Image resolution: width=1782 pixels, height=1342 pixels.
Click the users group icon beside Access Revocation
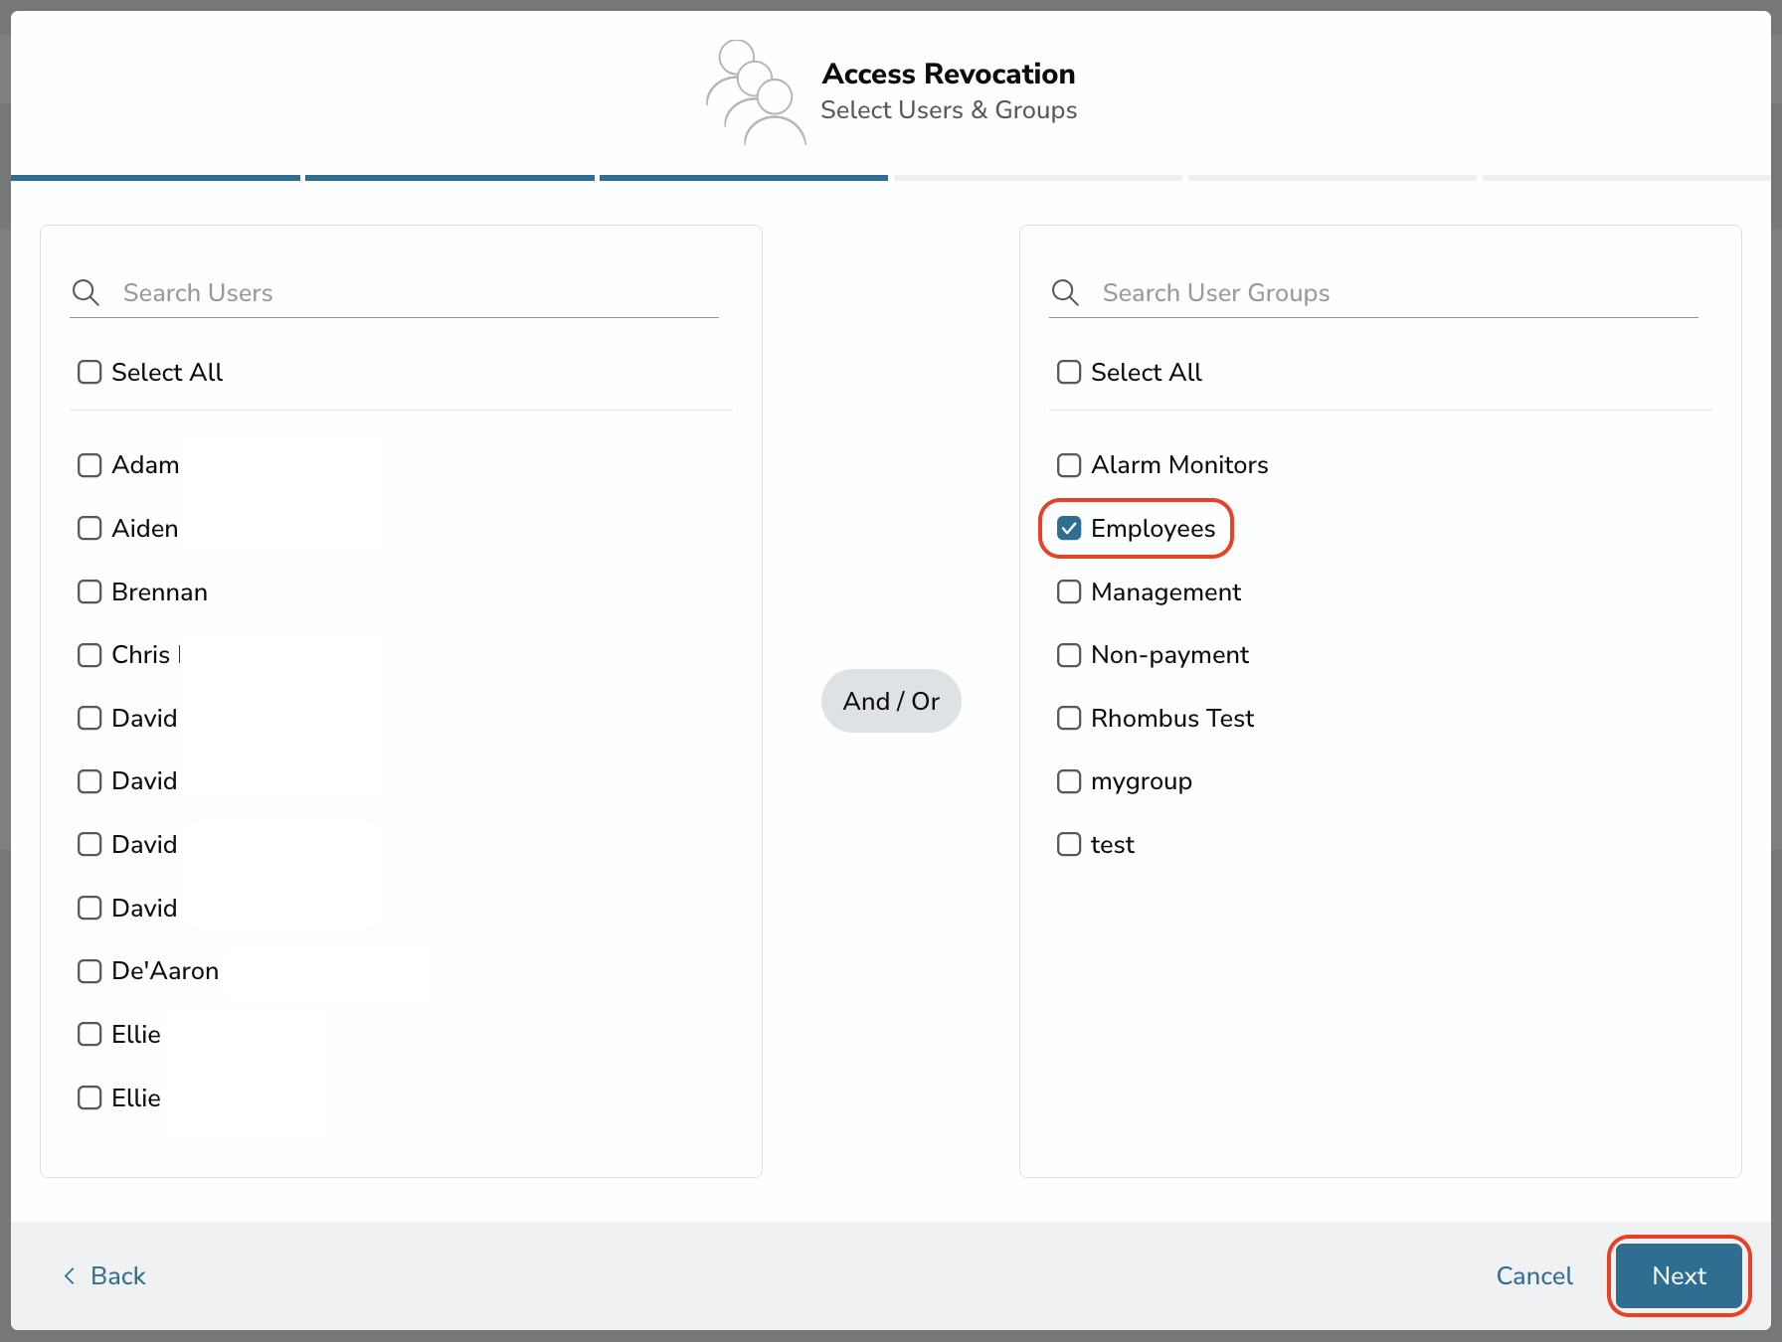pos(756,92)
